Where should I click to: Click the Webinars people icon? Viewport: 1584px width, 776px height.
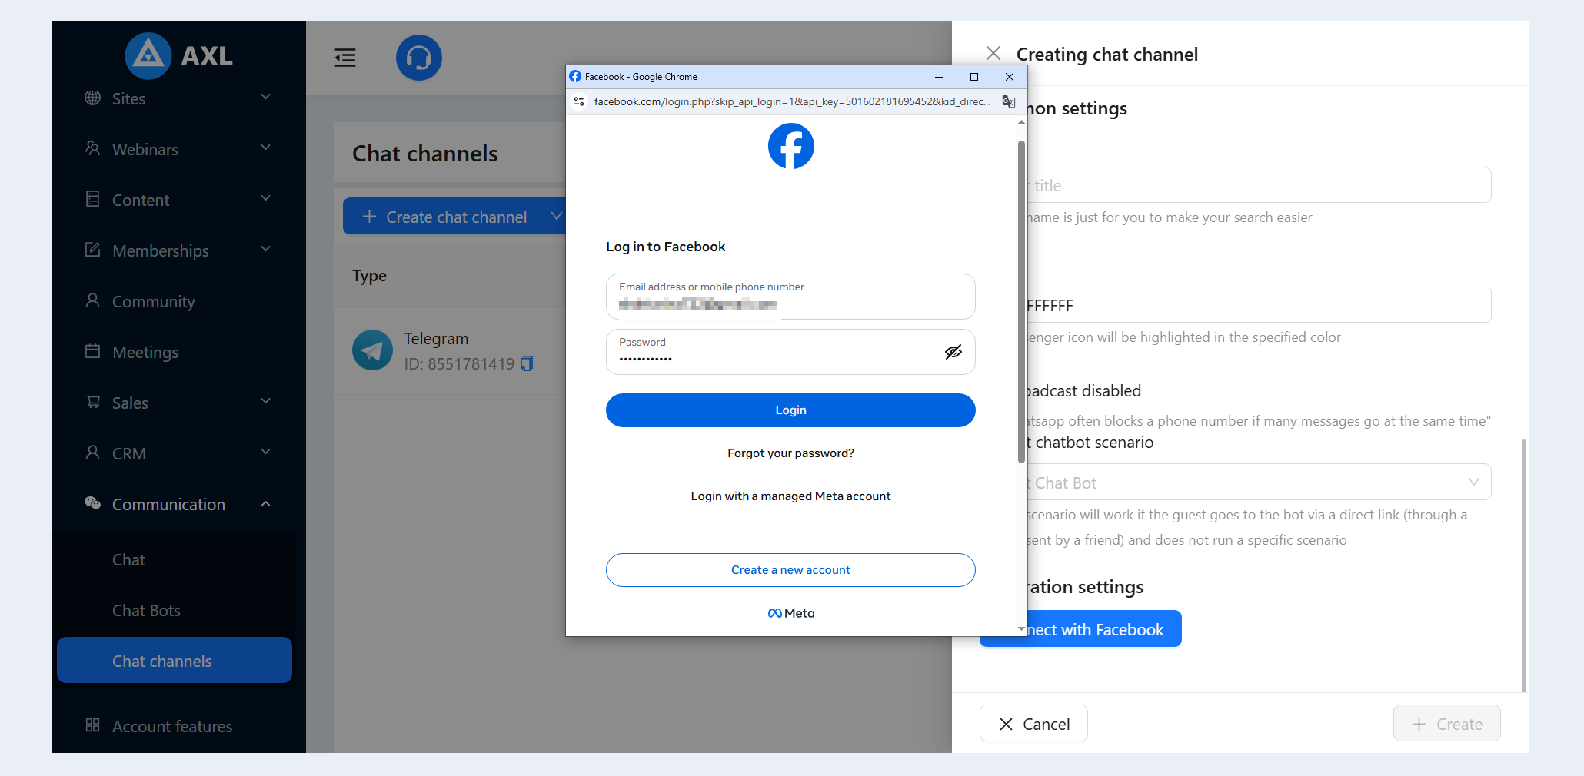coord(93,149)
